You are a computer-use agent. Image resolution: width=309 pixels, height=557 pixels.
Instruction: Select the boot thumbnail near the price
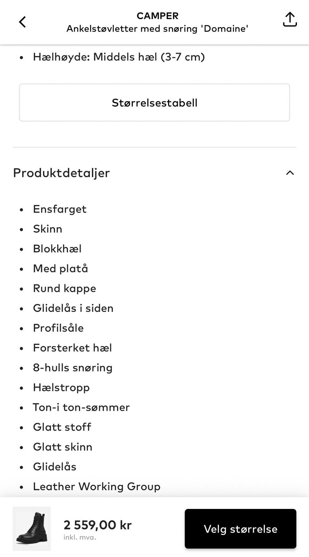tap(32, 528)
